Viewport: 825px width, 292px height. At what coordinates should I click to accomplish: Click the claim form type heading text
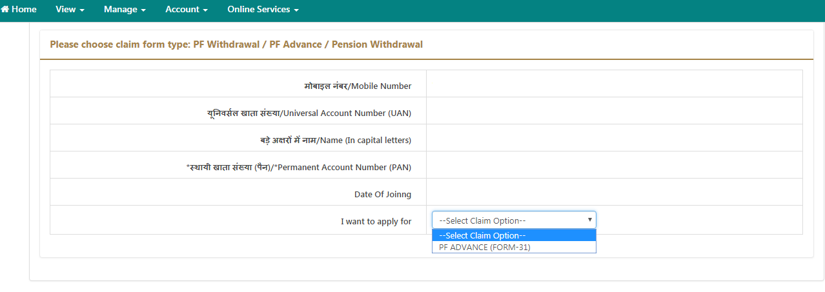[x=236, y=44]
